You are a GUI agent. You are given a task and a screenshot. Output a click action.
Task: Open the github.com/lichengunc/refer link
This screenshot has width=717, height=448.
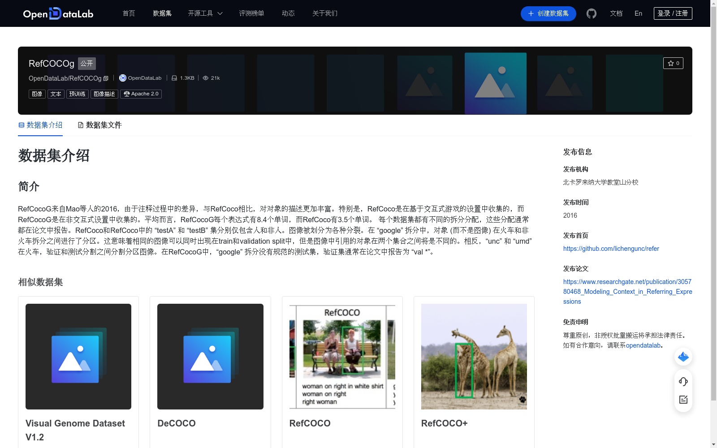(611, 249)
